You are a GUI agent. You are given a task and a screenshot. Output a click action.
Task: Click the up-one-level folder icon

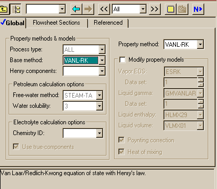4,9
